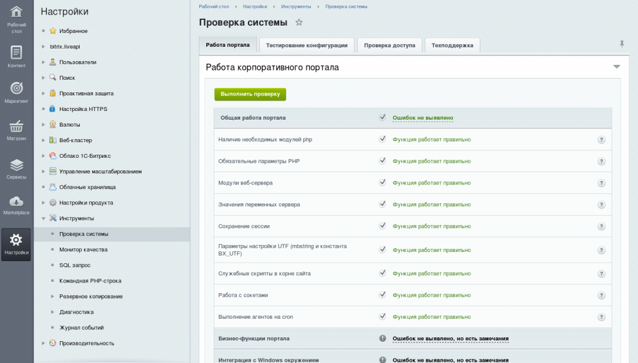Click the Выполнить проверку button
This screenshot has height=363, width=638.
tap(250, 94)
